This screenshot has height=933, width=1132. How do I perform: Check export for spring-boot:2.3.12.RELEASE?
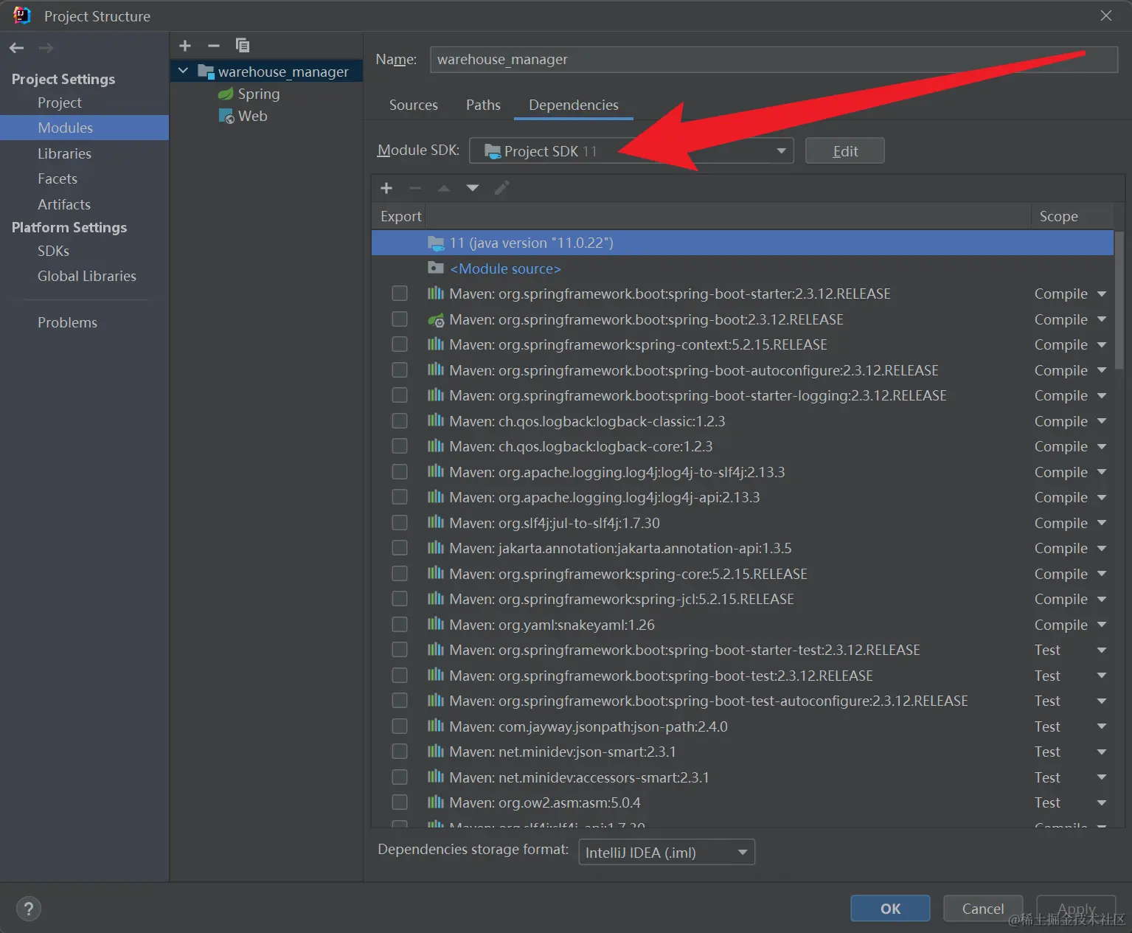pyautogui.click(x=400, y=319)
